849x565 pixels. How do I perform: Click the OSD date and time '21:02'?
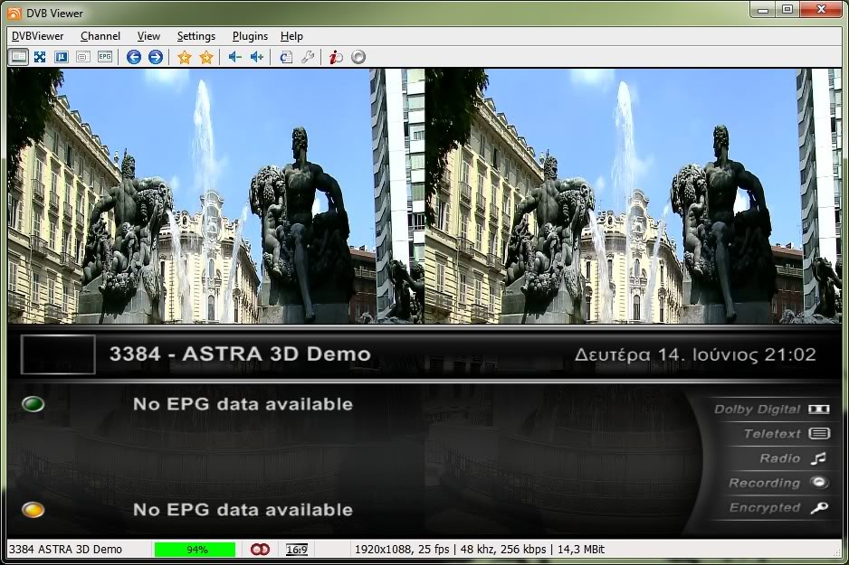[695, 354]
